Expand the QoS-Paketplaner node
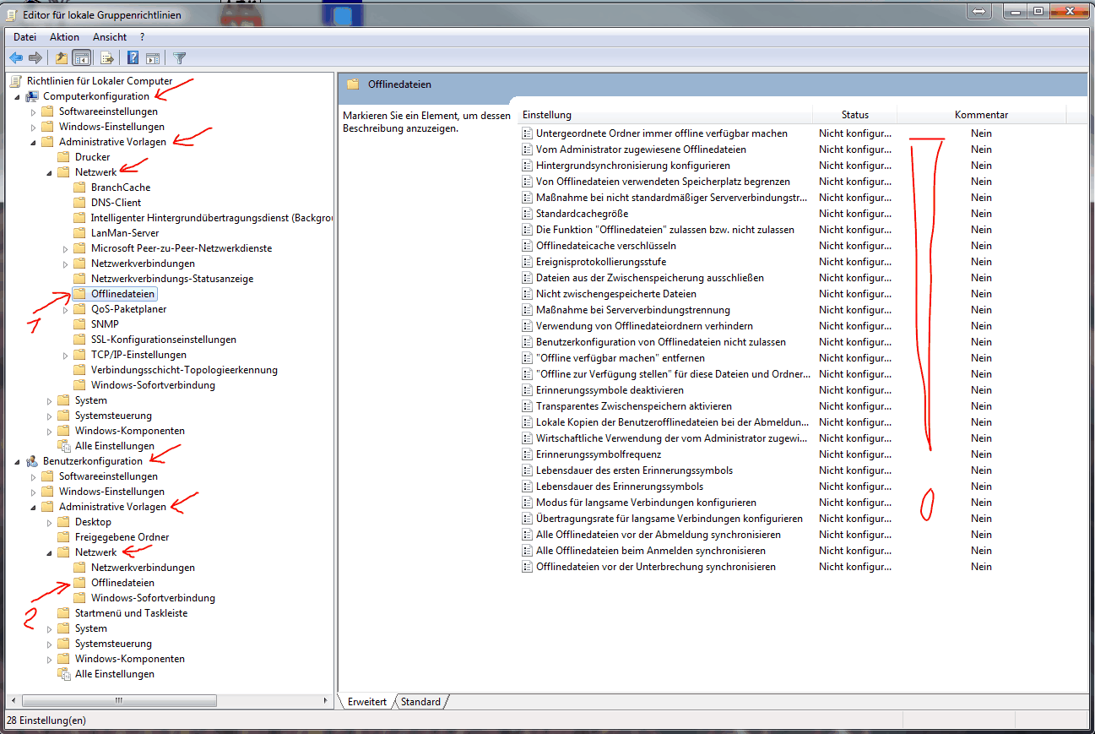 pyautogui.click(x=66, y=309)
